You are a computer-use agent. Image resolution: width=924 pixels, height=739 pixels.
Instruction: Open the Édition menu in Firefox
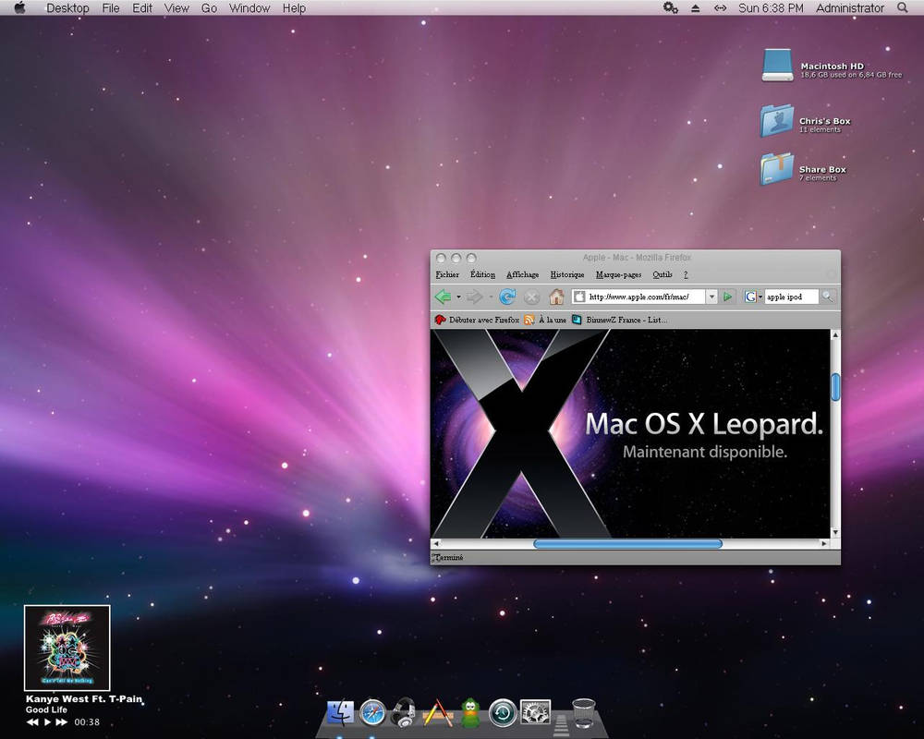(x=482, y=274)
